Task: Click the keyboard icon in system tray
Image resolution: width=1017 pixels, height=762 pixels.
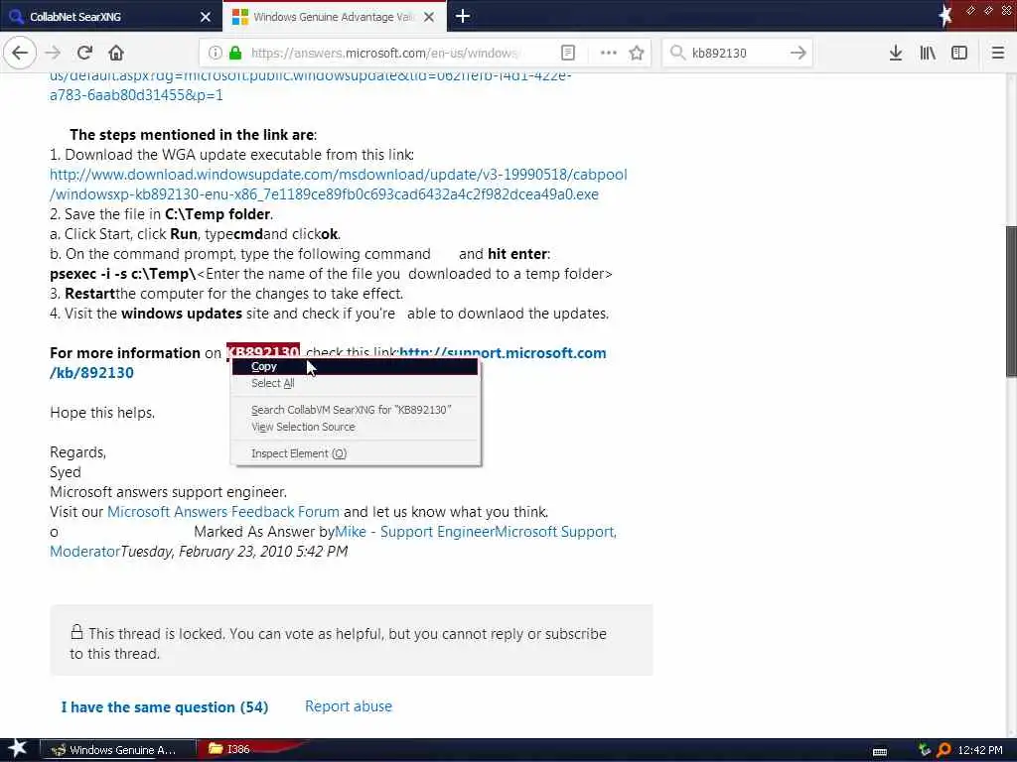Action: click(x=880, y=751)
